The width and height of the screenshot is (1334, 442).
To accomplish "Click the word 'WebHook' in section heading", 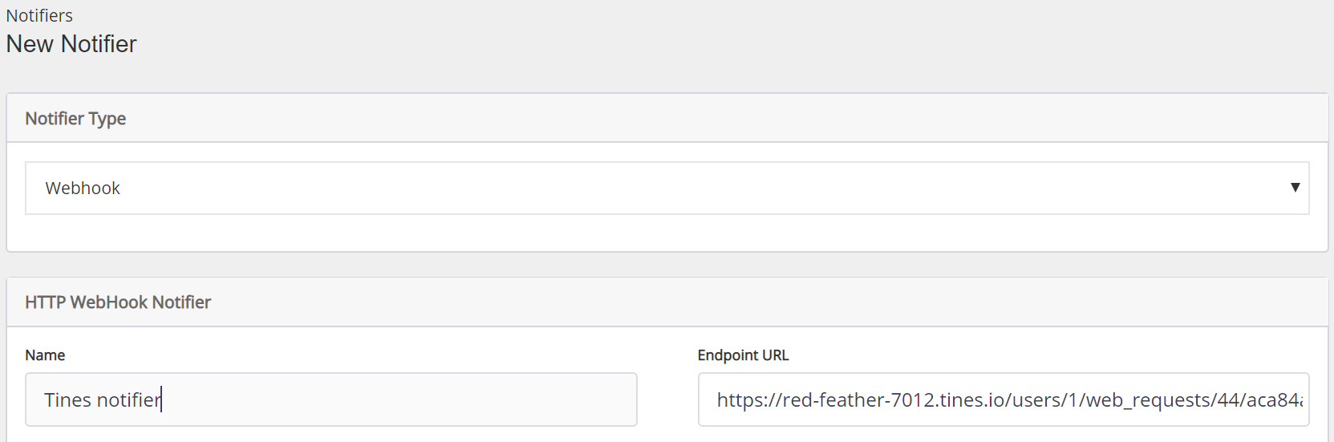I will tap(109, 302).
